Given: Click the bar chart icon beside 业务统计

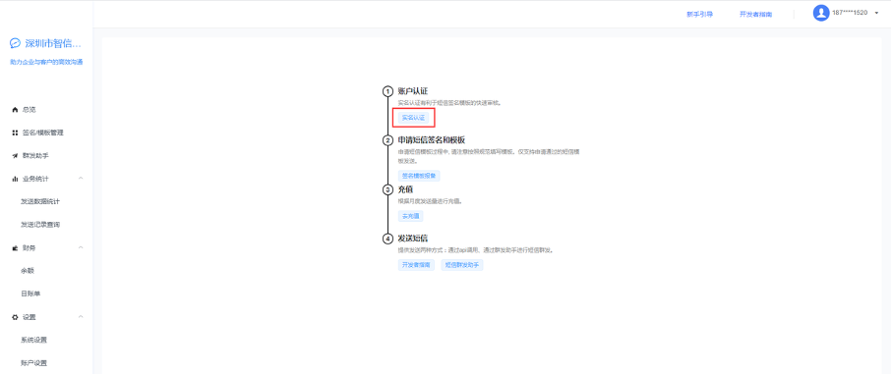Looking at the screenshot, I should [15, 179].
